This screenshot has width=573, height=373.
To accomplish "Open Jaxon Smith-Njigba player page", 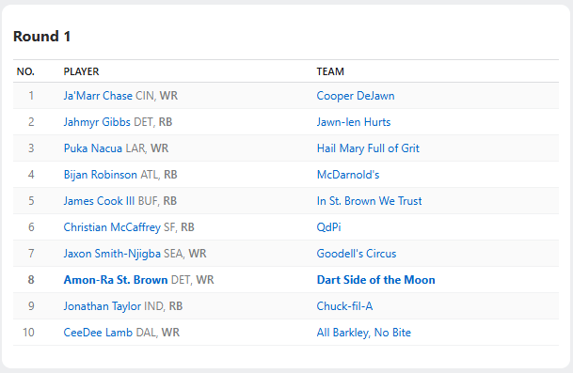I will coord(112,254).
